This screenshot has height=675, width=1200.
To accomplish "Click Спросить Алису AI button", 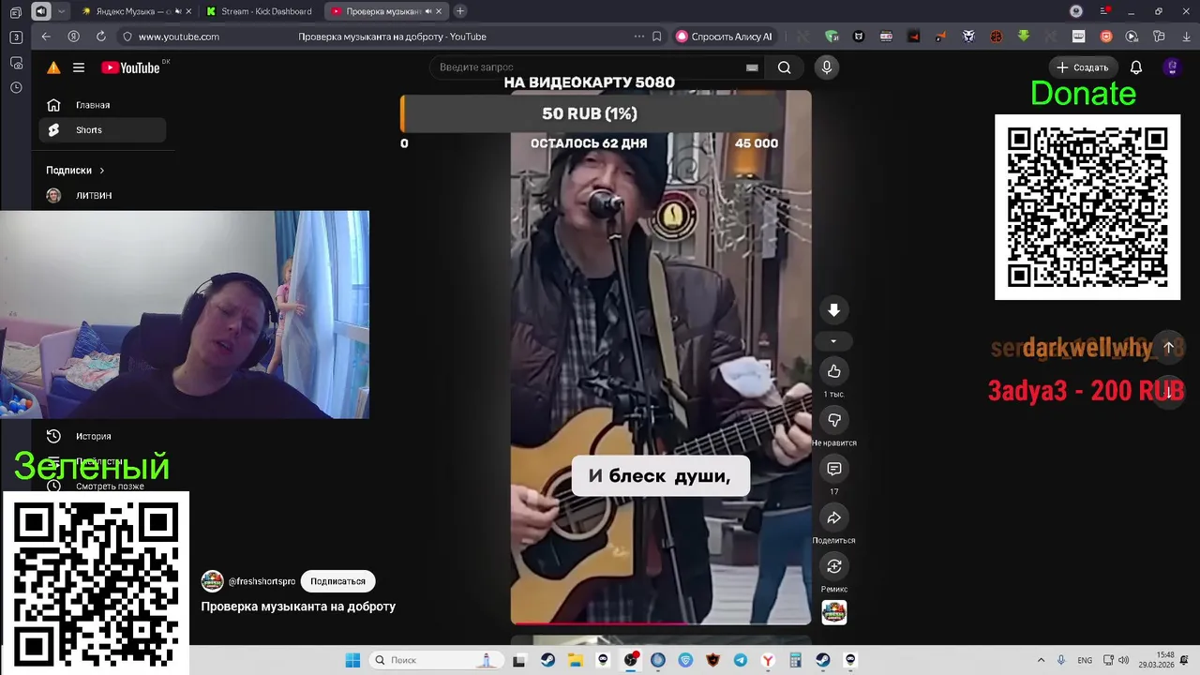I will (725, 37).
